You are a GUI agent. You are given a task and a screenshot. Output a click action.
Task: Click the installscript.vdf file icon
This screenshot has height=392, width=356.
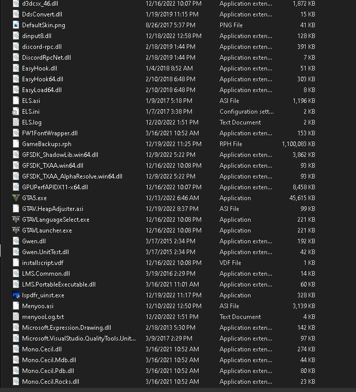pyautogui.click(x=16, y=263)
